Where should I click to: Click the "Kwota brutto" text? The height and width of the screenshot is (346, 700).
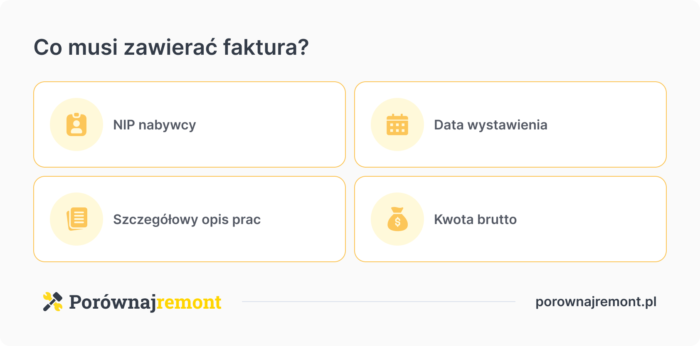475,219
